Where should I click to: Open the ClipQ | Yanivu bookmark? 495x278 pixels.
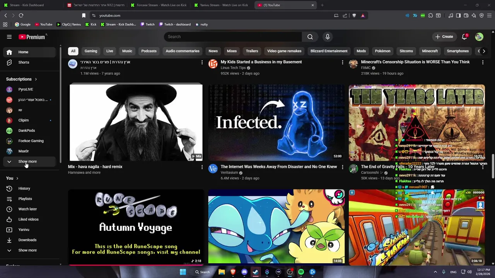[x=69, y=24]
